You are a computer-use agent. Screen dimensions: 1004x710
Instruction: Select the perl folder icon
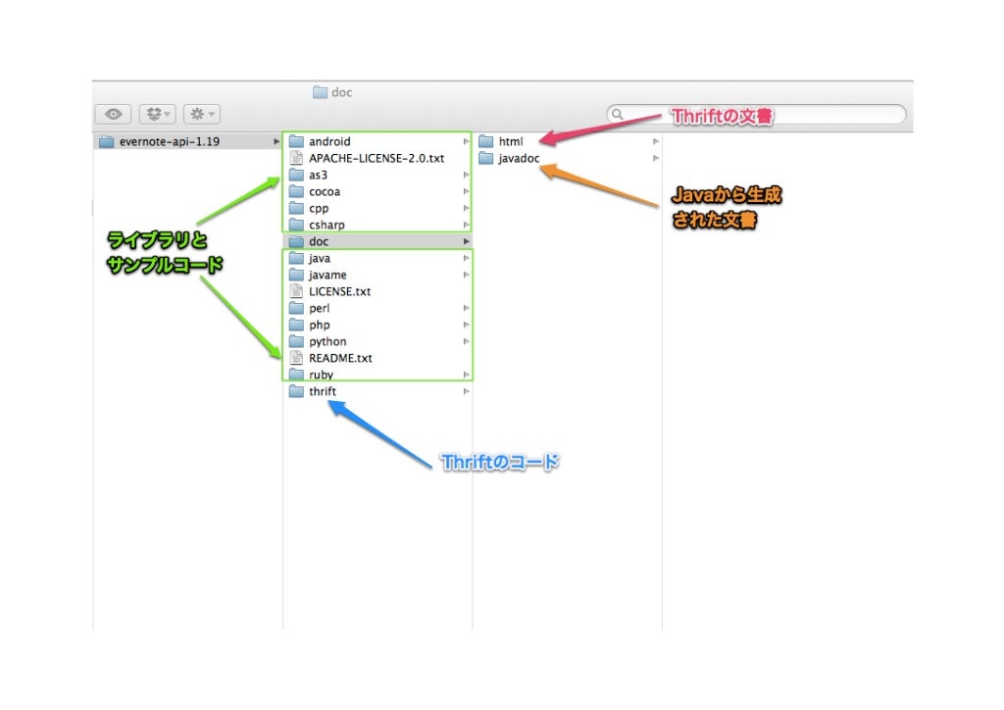(296, 308)
